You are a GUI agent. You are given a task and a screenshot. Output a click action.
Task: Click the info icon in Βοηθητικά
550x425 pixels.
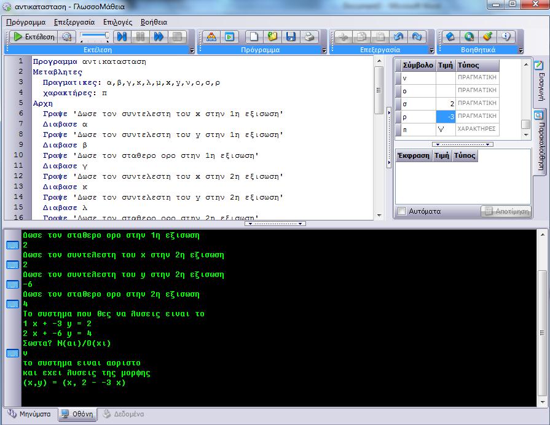506,36
